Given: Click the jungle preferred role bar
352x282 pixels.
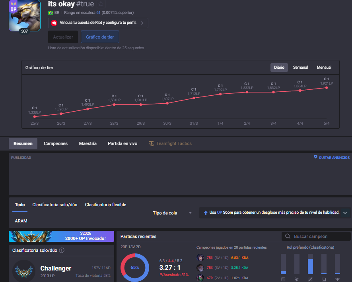Looking at the screenshot, I should click(297, 264).
